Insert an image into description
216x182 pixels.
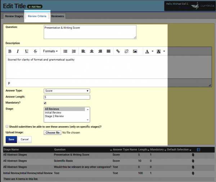(135, 51)
